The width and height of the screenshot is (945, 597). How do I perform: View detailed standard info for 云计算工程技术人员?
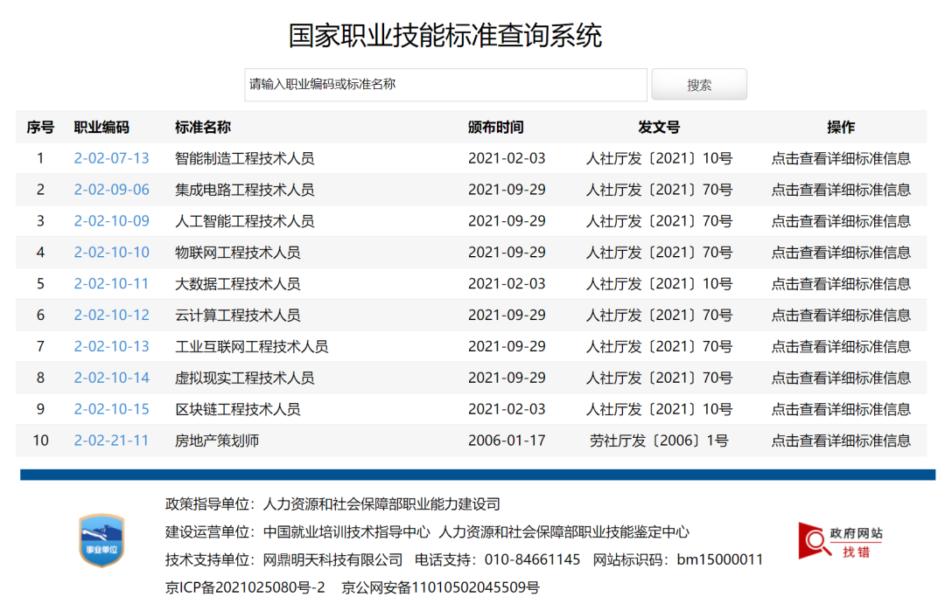tap(841, 315)
